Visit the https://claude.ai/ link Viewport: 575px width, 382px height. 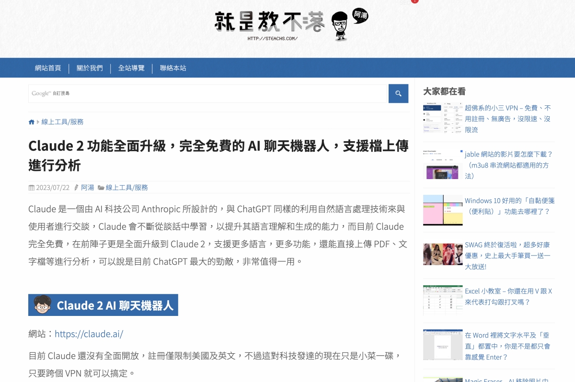click(89, 334)
